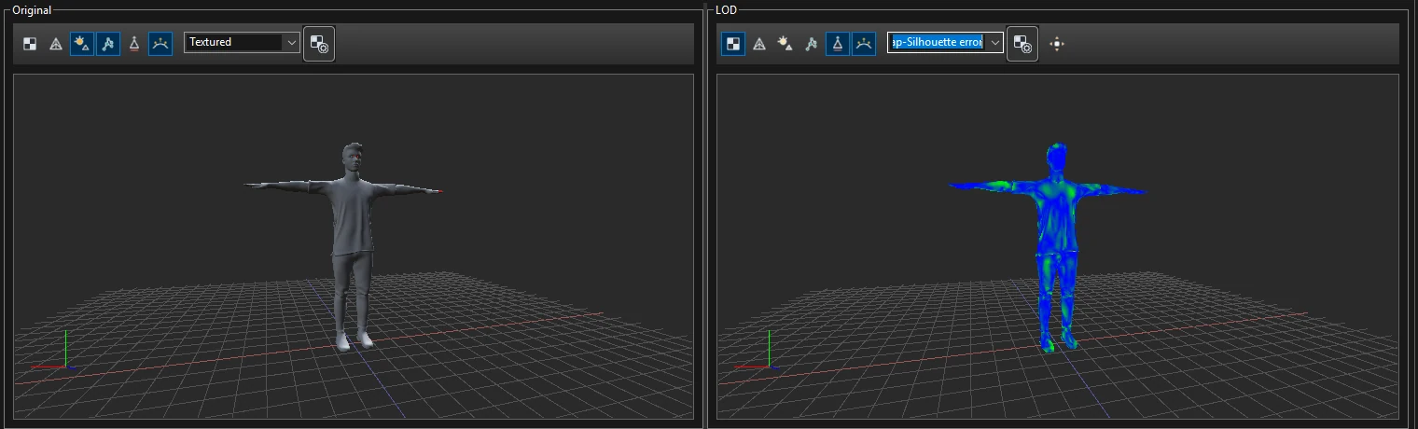Click the Silhouette error mode text field
Viewport: 1418px width, 429px height.
(x=937, y=42)
